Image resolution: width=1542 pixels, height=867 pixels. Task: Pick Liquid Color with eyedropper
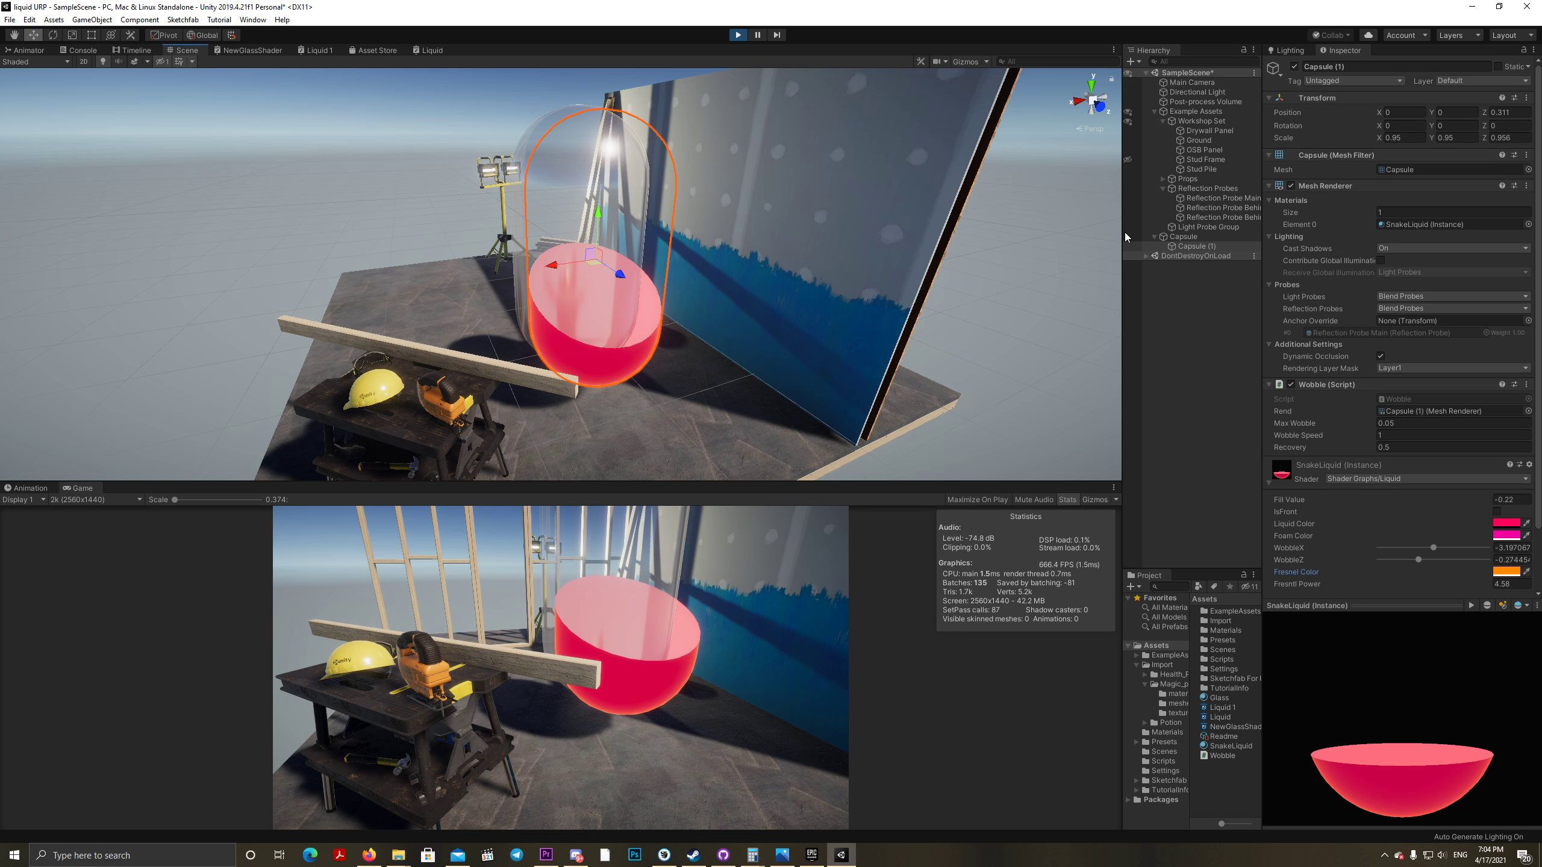pyautogui.click(x=1526, y=523)
